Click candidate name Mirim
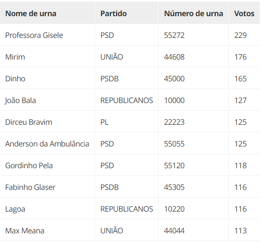Screen dimensions: 261x244 15,57
